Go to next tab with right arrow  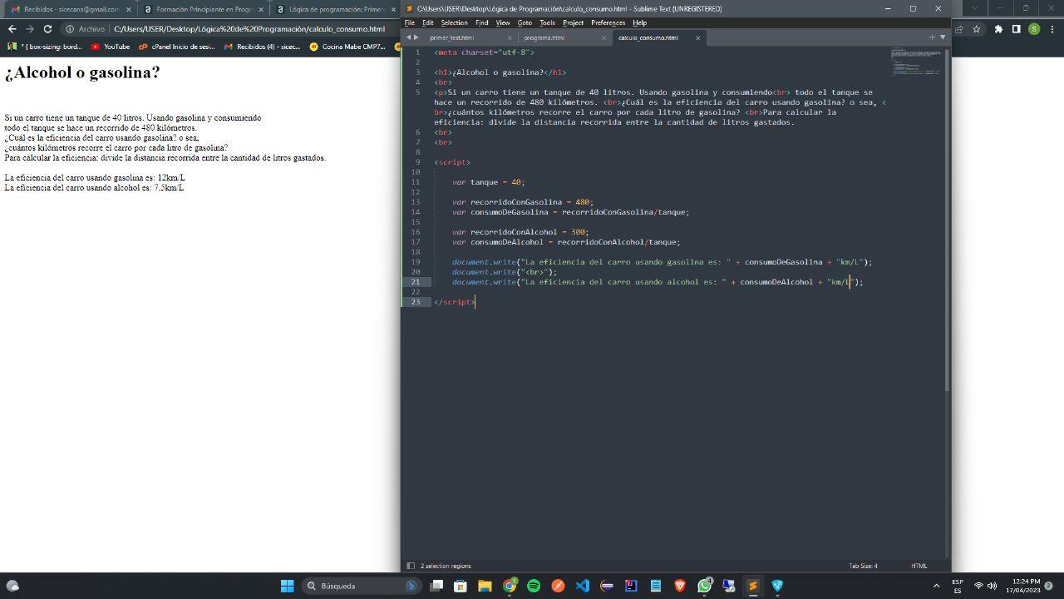pos(416,37)
